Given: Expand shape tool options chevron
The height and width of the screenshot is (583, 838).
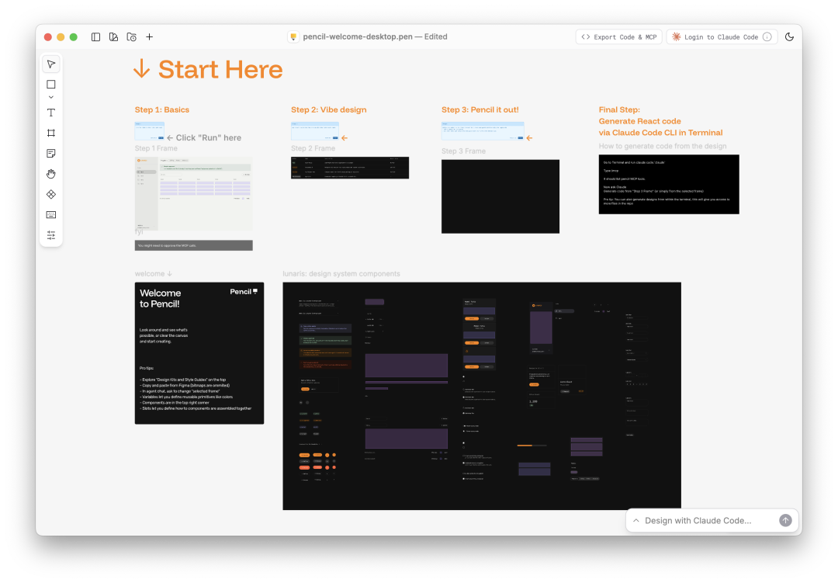Looking at the screenshot, I should [x=51, y=98].
